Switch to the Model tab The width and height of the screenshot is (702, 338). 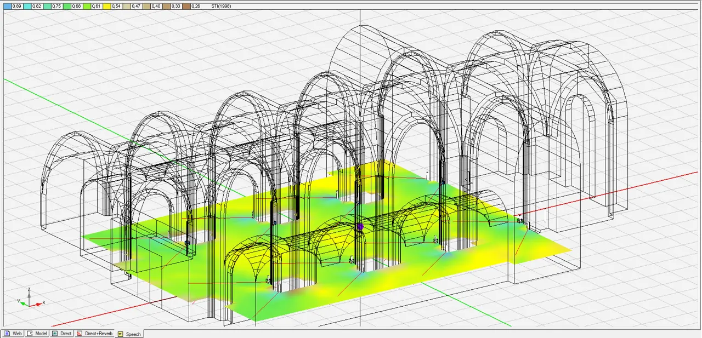[37, 333]
